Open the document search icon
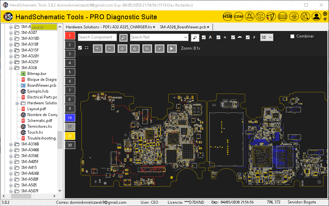 [x=305, y=16]
